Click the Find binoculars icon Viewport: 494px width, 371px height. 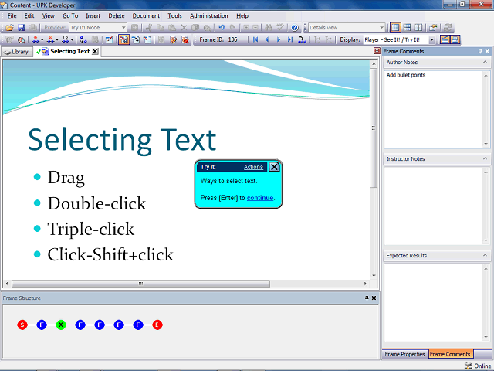(x=269, y=28)
